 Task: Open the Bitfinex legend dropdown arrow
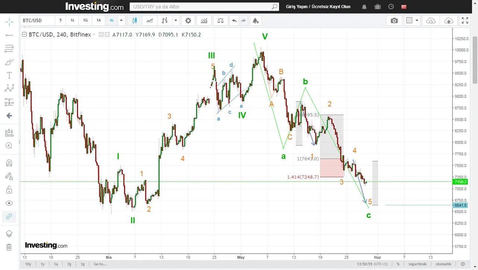(94, 35)
